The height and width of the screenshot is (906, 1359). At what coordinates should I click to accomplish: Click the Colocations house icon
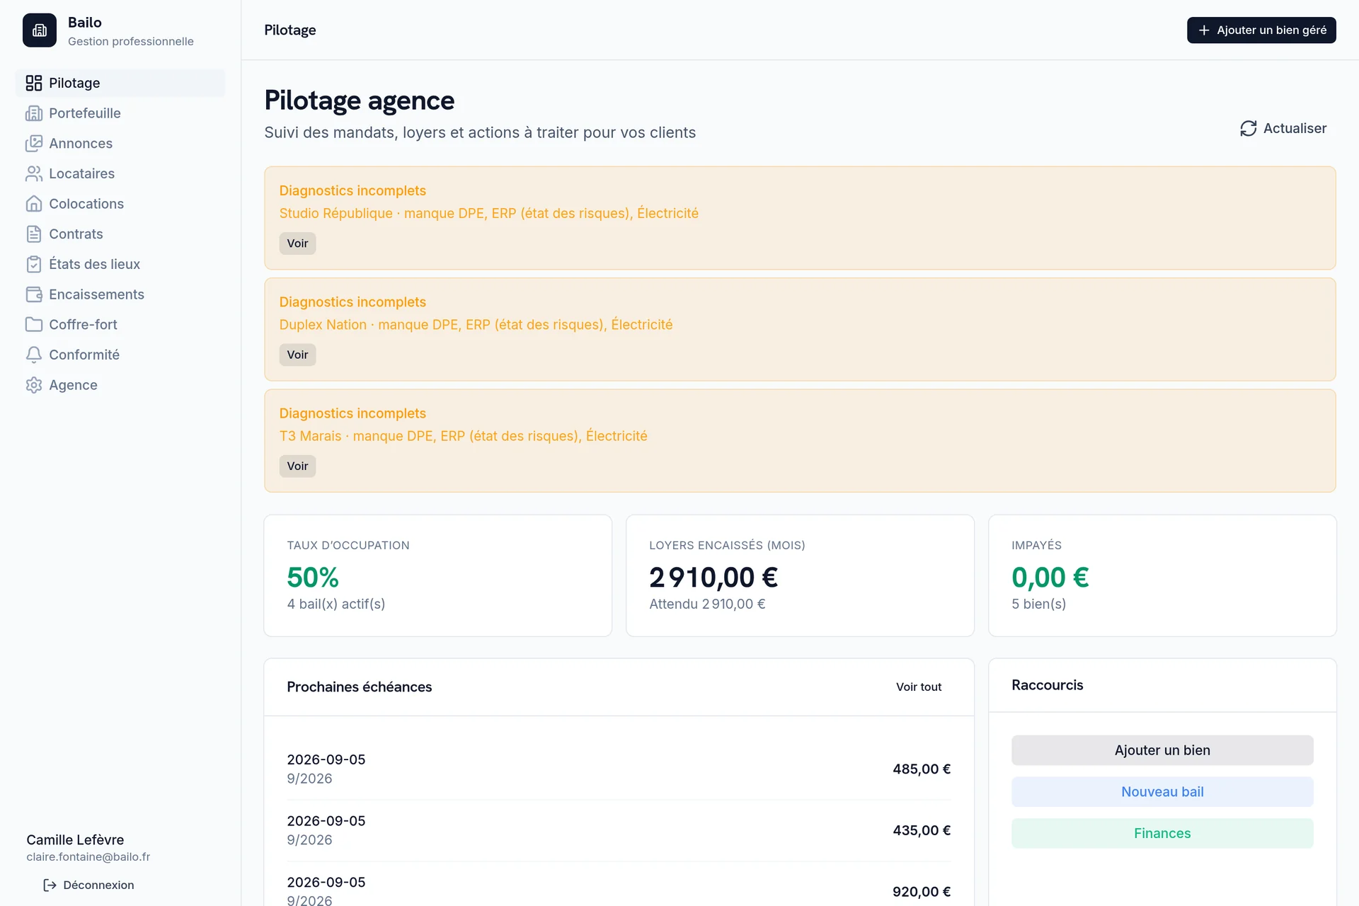point(34,204)
